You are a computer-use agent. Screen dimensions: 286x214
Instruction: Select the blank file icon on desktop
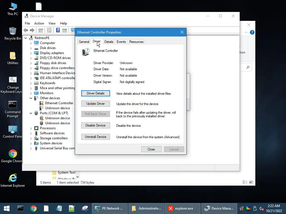[x=39, y=7]
